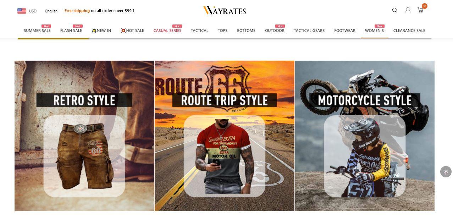Open the Route Trip Style banner
This screenshot has height=215, width=453.
pos(225,136)
